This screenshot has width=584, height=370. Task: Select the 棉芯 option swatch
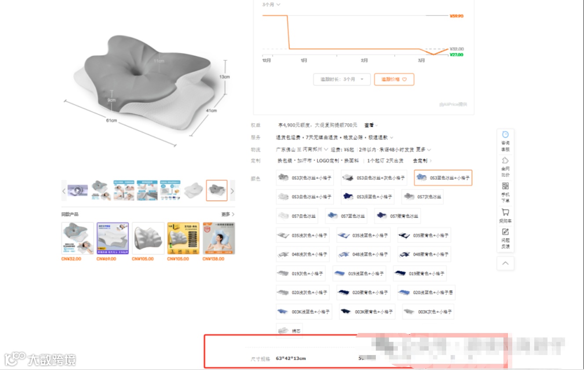(x=289, y=330)
